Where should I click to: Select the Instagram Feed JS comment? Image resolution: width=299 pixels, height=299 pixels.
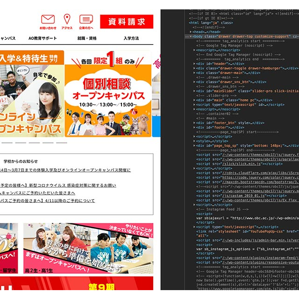coord(222,209)
